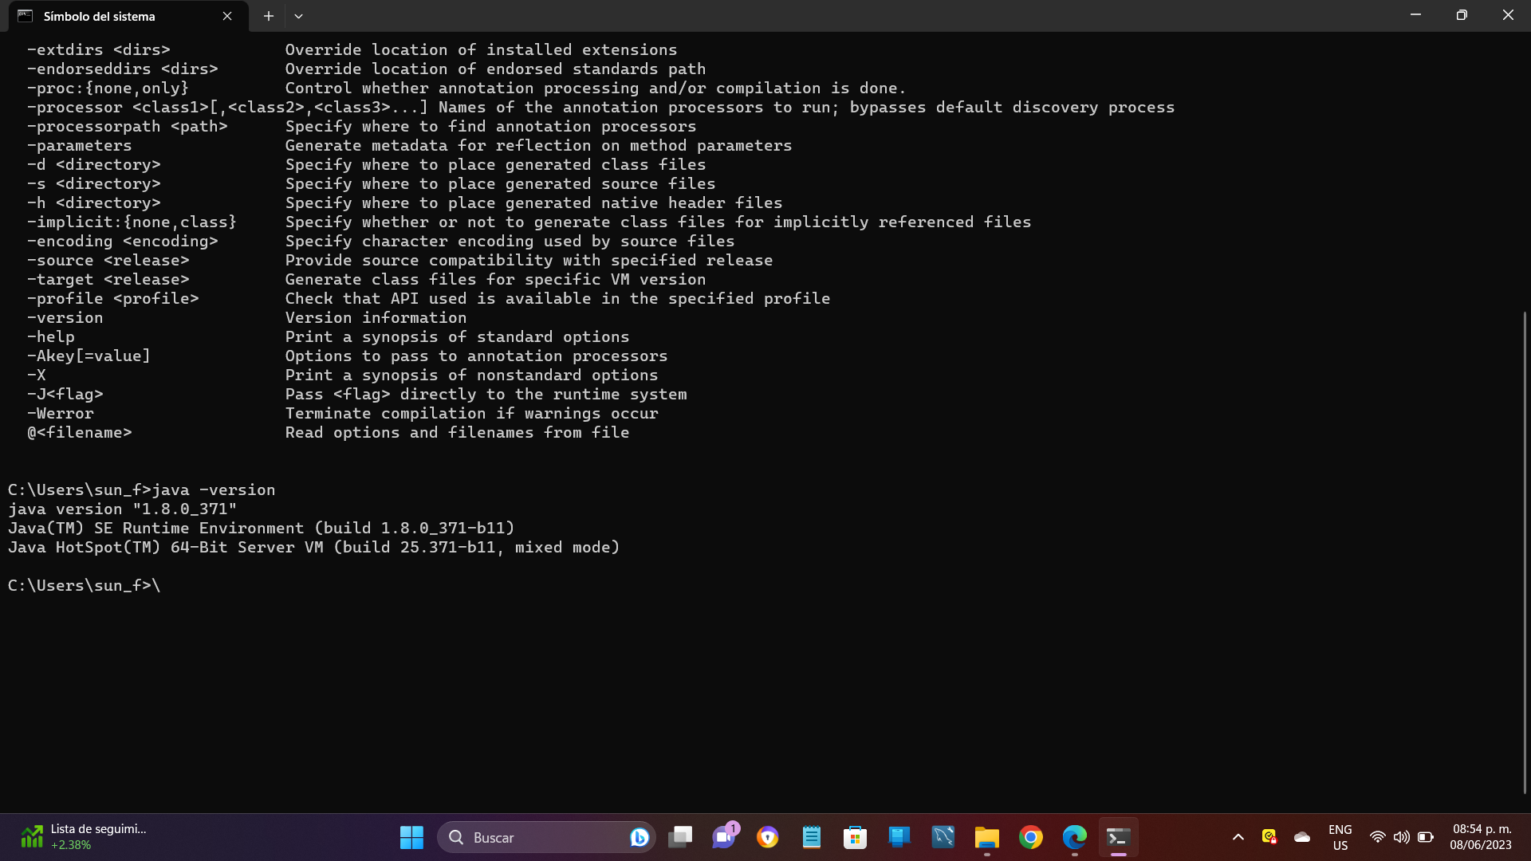Click the '-J<flag>' option text
1531x861 pixels.
[x=65, y=394]
